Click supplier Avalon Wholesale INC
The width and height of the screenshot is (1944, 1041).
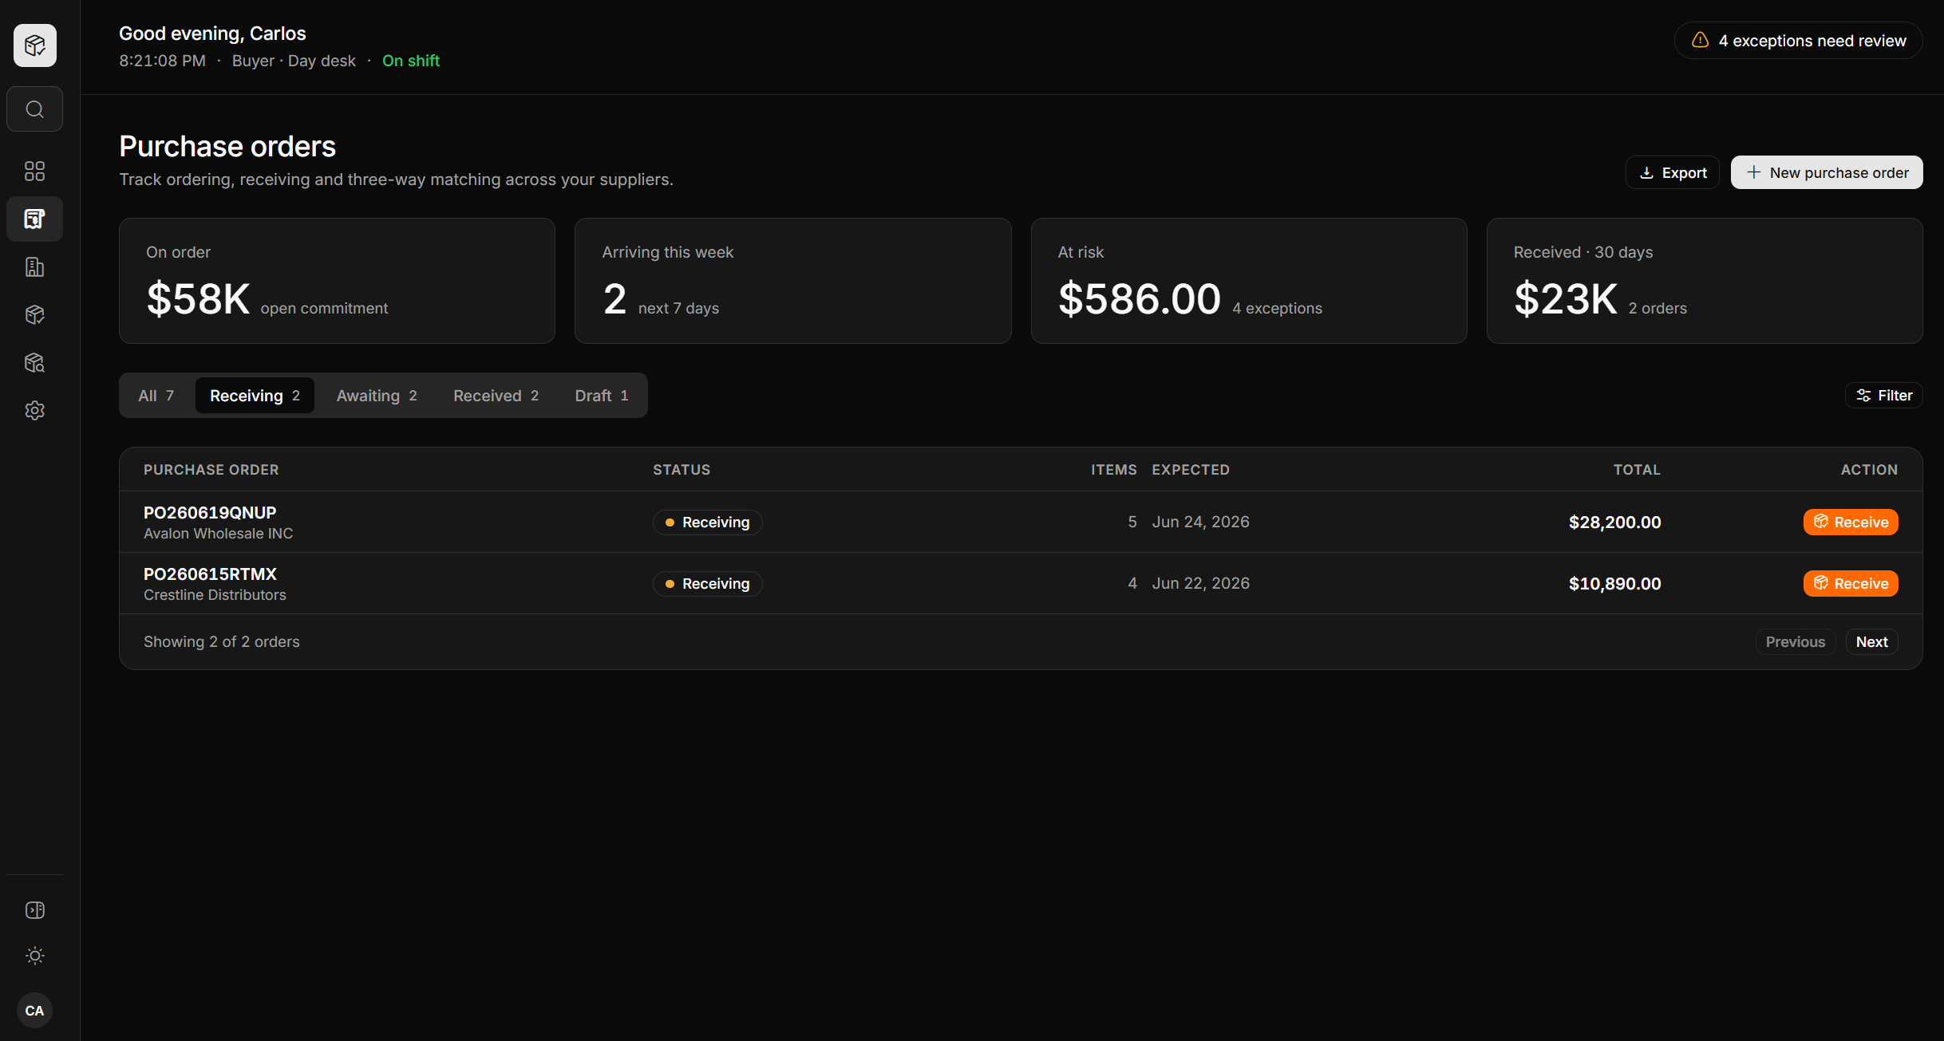point(218,533)
